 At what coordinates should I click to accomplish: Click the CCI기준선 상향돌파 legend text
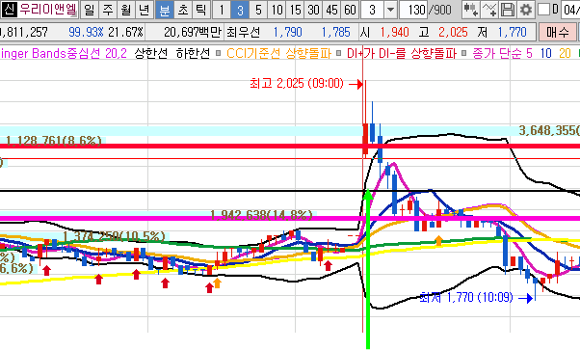tap(278, 53)
